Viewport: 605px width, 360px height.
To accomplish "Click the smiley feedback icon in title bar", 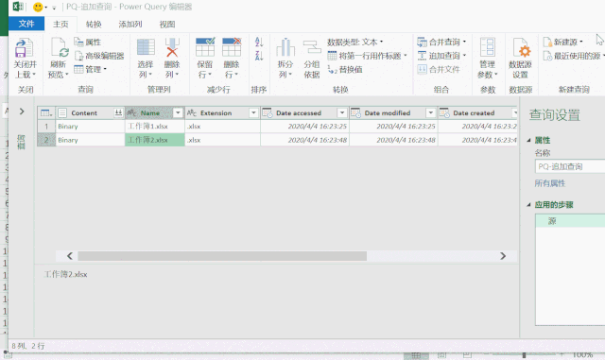I will [38, 7].
